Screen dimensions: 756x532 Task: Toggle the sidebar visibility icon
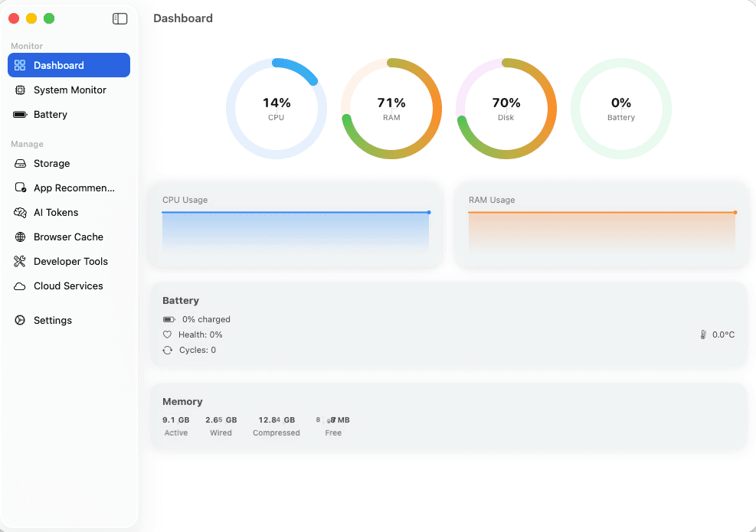click(119, 18)
